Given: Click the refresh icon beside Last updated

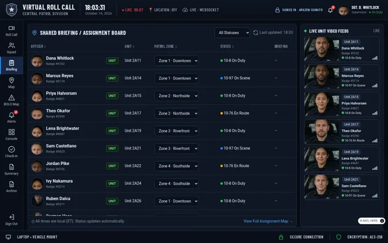Looking at the screenshot, I should point(255,32).
